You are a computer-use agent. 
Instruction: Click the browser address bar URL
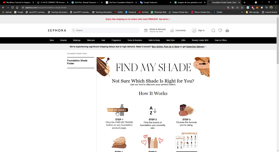click(46, 8)
